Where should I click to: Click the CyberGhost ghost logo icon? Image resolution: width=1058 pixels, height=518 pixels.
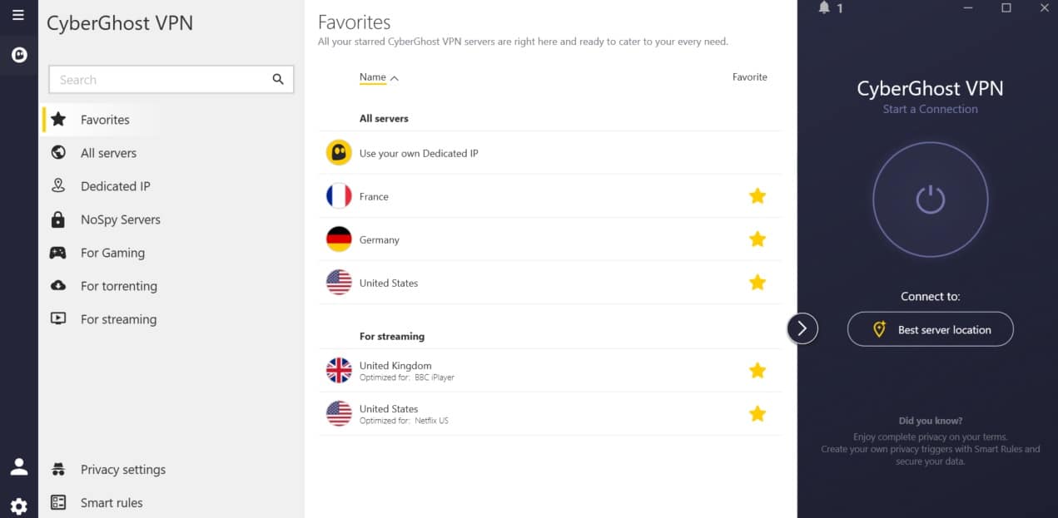point(18,56)
